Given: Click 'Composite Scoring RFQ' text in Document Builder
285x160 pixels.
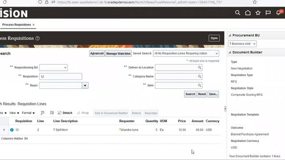Looking at the screenshot, I should tap(247, 95).
